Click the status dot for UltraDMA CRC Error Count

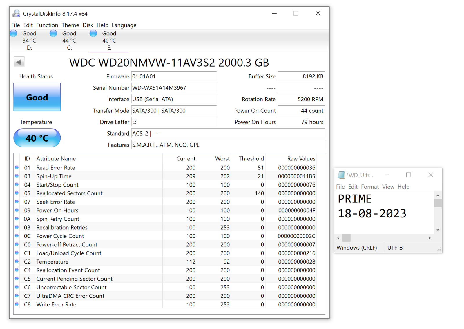coord(17,296)
